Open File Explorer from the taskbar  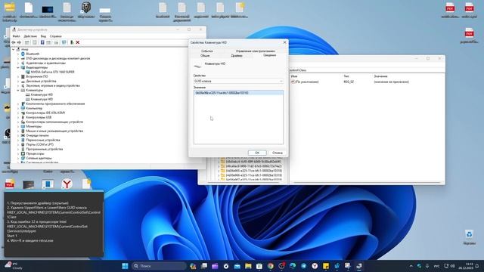tap(248, 266)
